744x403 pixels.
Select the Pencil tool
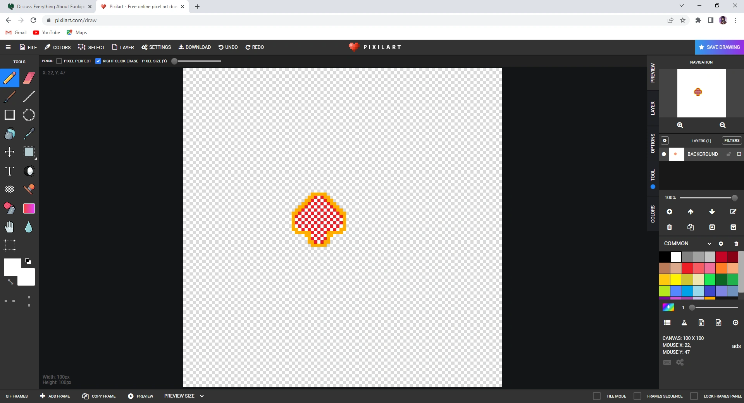[10, 78]
